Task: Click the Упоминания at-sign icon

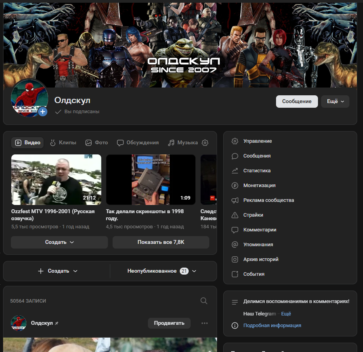Action: 235,245
